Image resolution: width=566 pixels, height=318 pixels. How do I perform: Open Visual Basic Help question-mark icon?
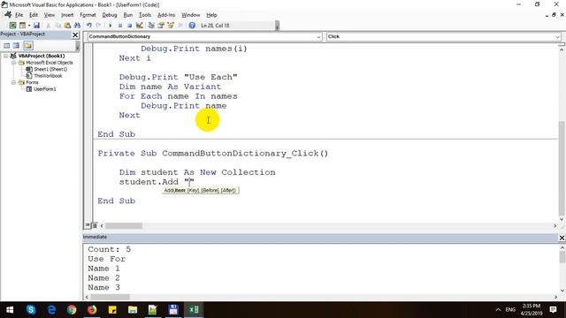[x=192, y=26]
